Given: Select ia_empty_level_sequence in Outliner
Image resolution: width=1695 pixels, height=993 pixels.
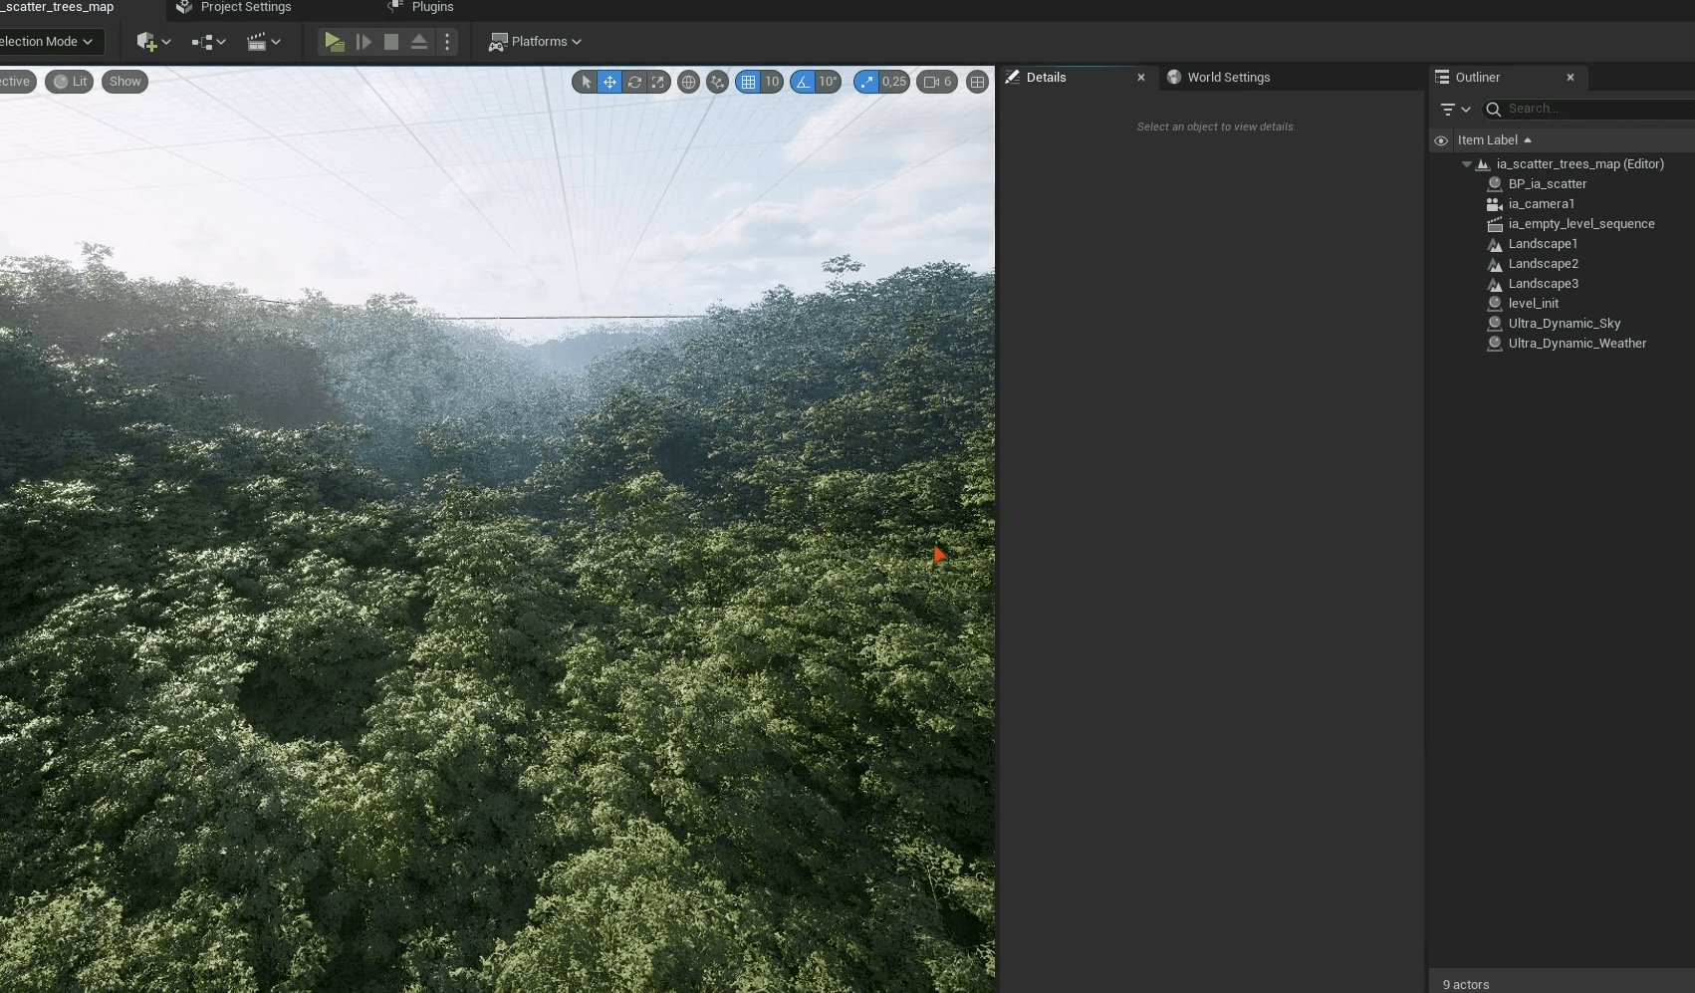Looking at the screenshot, I should coord(1581,224).
